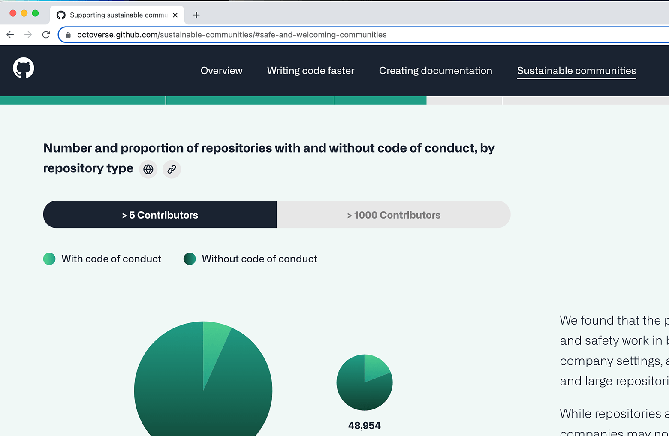Screen dimensions: 669x436
Task: Click the 'With code of conduct' legend dot
Action: click(x=49, y=259)
